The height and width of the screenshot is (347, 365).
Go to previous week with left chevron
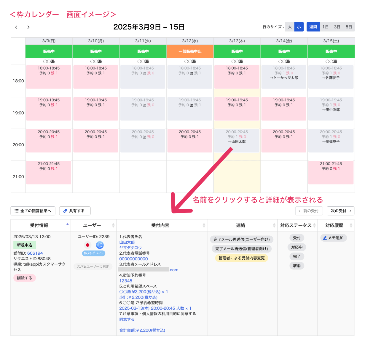(x=16, y=27)
